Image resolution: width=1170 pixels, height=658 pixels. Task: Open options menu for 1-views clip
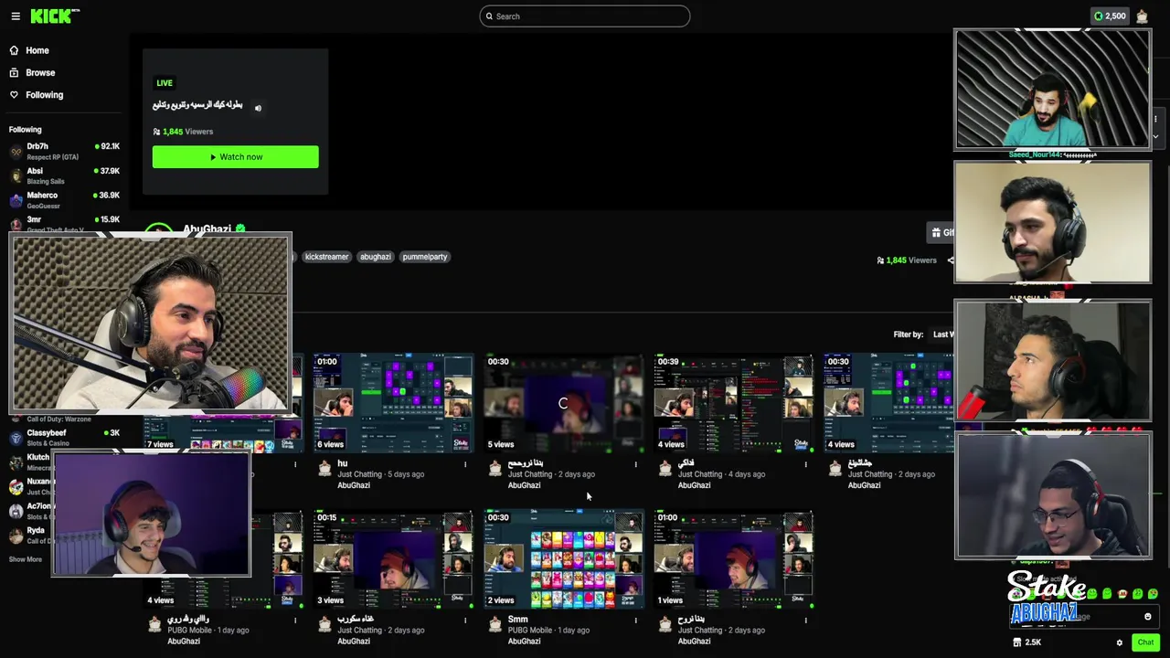(x=805, y=621)
